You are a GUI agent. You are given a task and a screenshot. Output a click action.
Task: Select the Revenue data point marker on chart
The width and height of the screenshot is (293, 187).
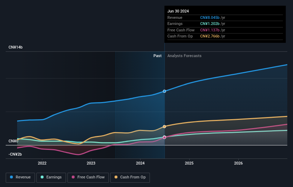click(165, 91)
